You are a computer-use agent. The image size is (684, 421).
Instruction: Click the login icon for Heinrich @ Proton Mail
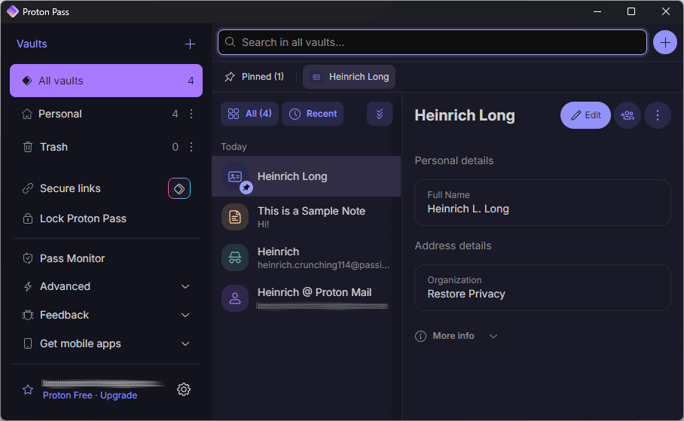(235, 298)
